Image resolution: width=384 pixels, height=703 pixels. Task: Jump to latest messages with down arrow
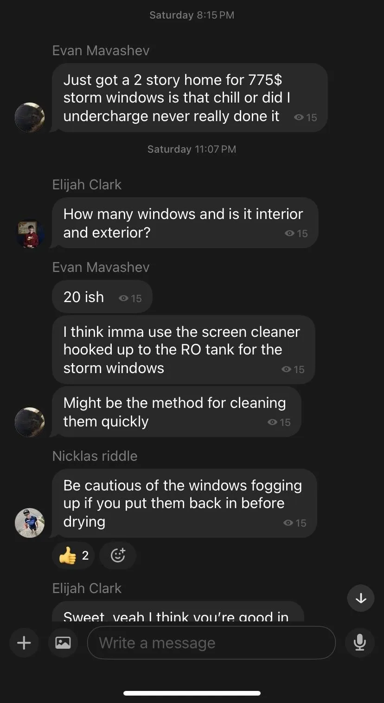click(361, 599)
